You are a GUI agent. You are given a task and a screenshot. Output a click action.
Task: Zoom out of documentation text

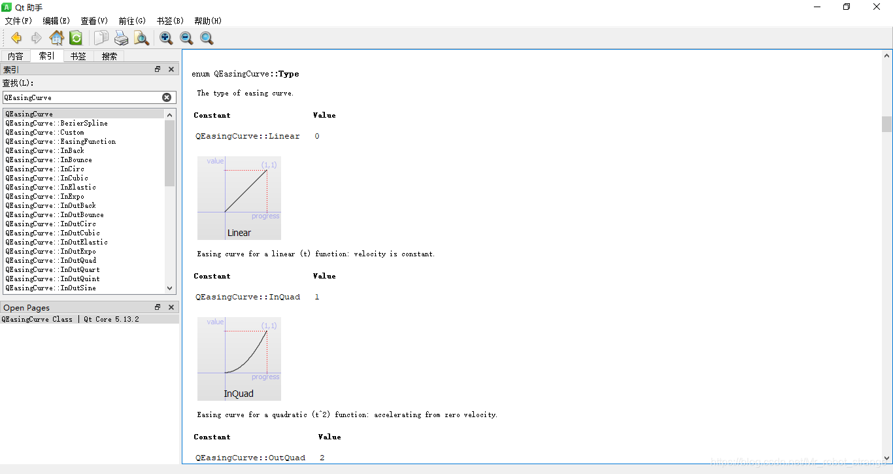click(x=186, y=38)
